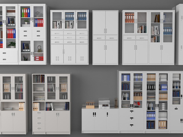Image resolution: width=183 pixels, height=137 pixels.
Task: Click the stacked red file boxes at the bottom
Action: coord(39,59)
